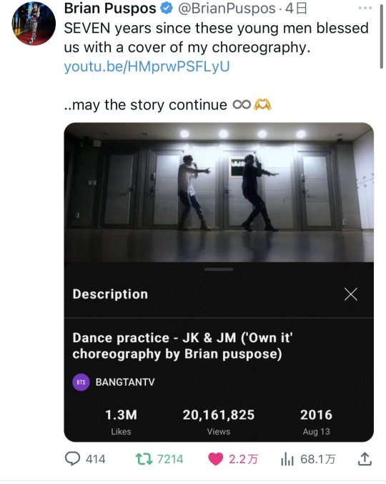The image size is (386, 484).
Task: Click the blue verified badge
Action: (x=167, y=9)
